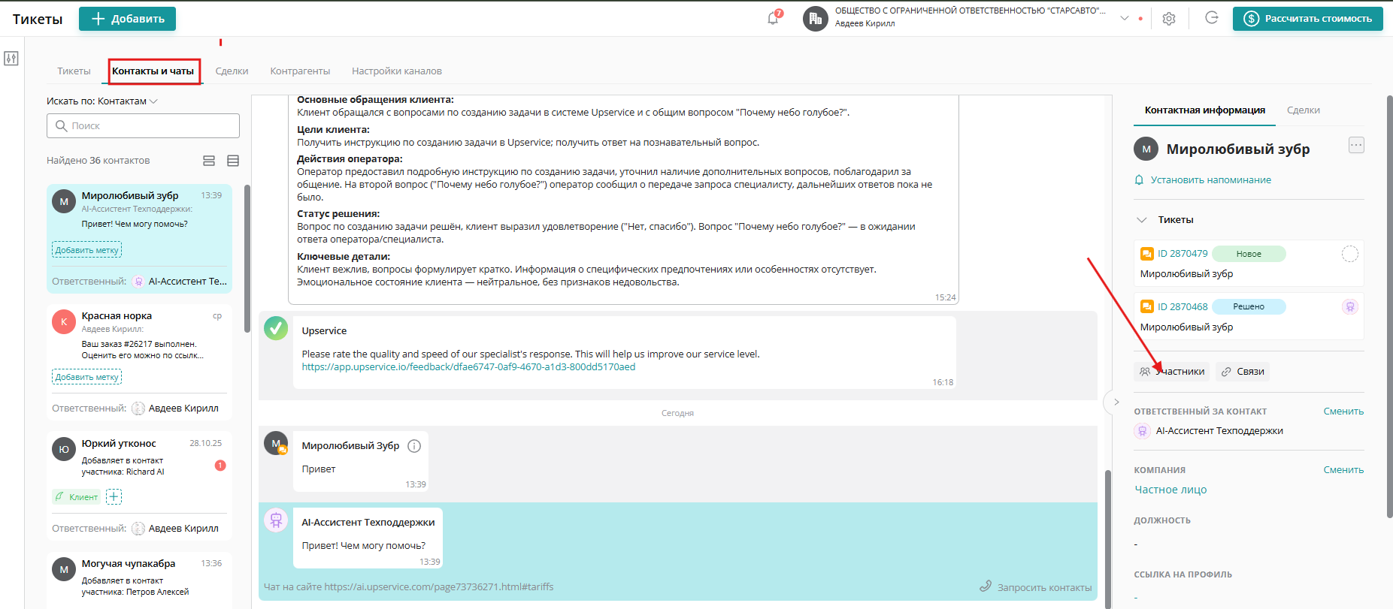
Task: Open Искать по: Контактам dropdown
Action: click(101, 101)
